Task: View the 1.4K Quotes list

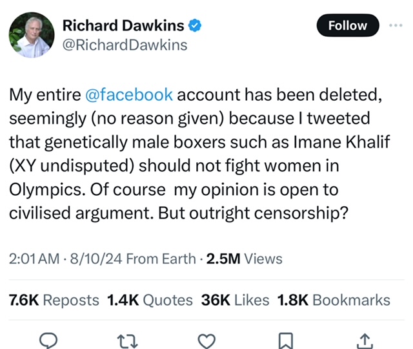Action: click(x=149, y=300)
